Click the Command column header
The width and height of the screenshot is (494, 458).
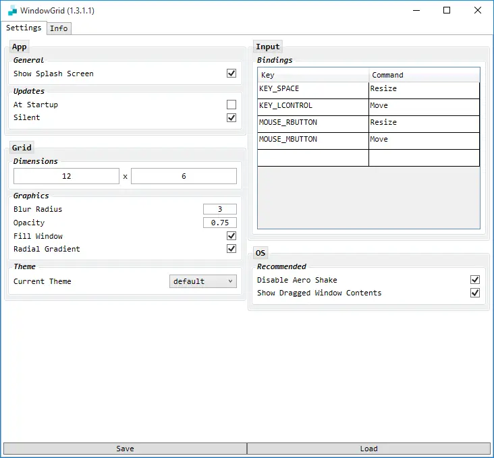424,75
